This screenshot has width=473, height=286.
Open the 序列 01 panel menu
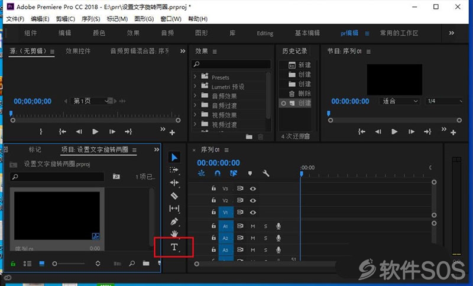226,150
